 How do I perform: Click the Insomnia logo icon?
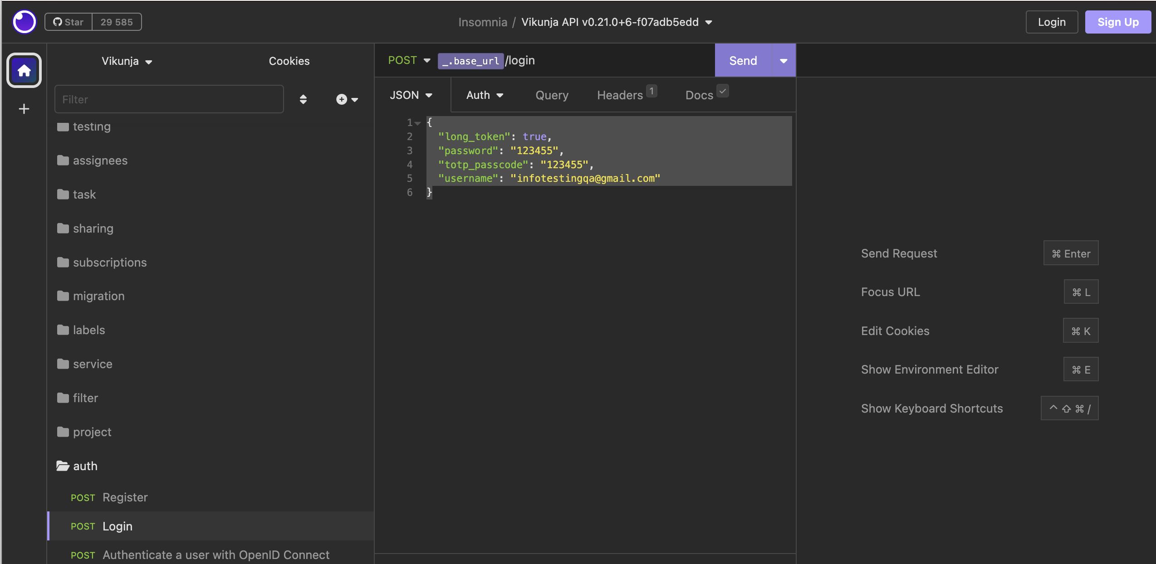(24, 21)
